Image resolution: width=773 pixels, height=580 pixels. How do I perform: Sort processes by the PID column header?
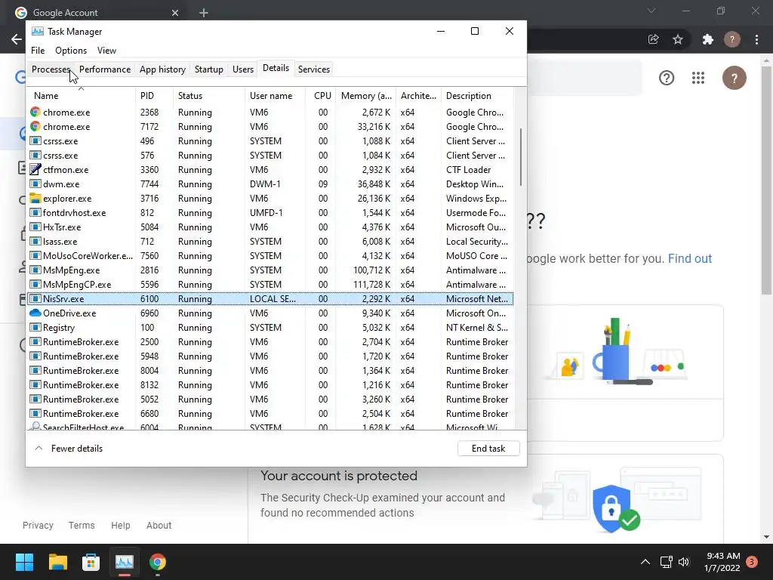tap(154, 96)
